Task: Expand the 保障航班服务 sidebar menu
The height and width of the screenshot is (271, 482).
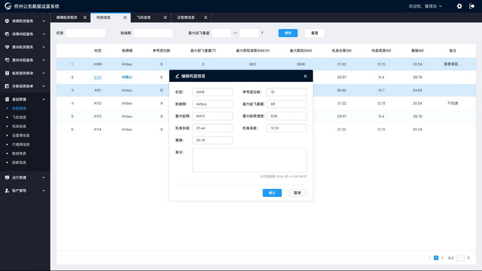Action: [24, 20]
